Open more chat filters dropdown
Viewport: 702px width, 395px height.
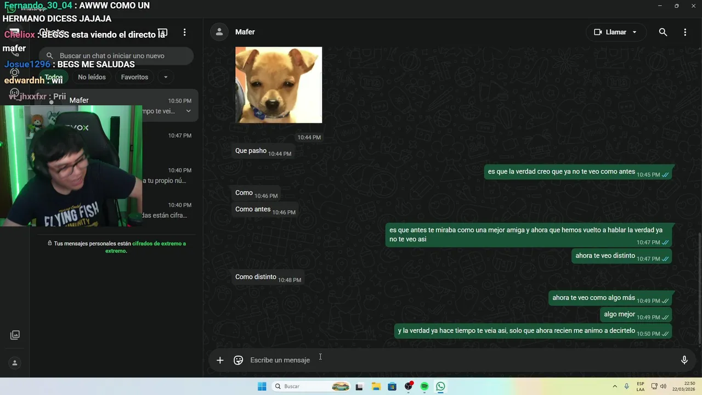tap(166, 77)
